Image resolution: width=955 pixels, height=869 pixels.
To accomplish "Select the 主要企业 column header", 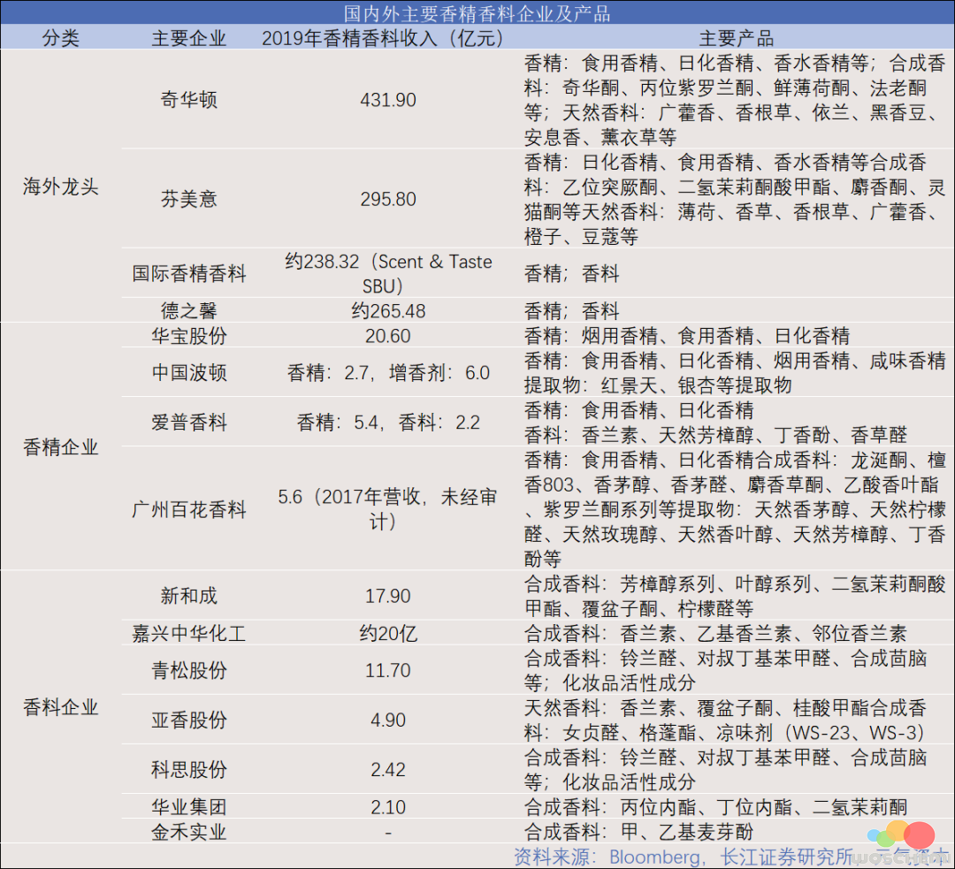I will pos(189,38).
